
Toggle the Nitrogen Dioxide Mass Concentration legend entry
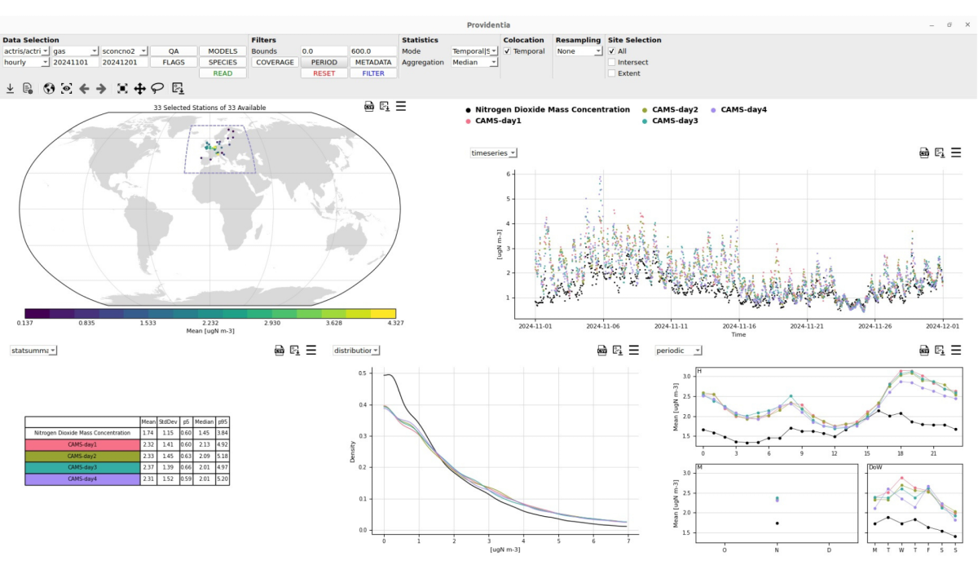pos(548,109)
